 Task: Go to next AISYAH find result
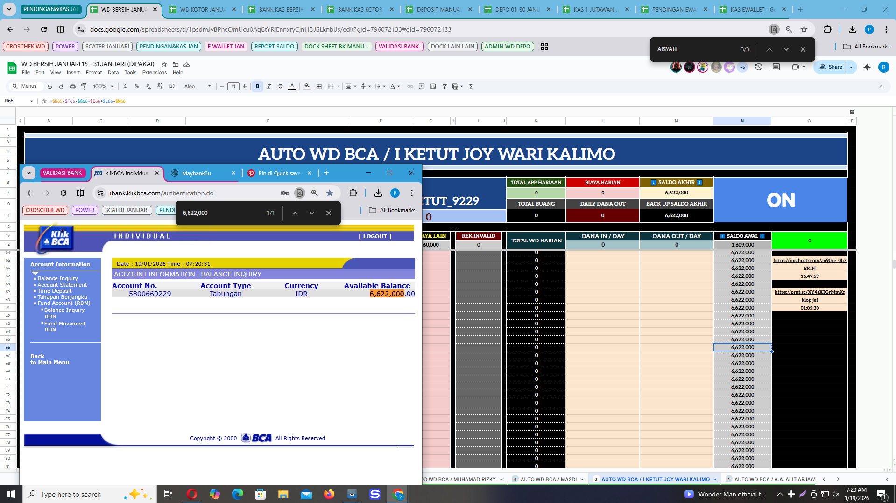pos(786,49)
